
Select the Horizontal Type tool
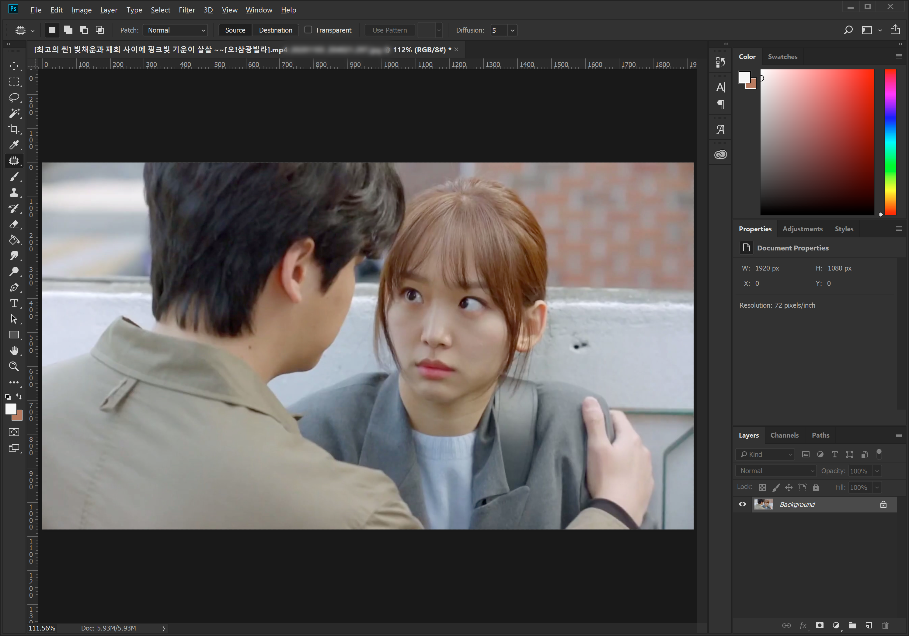point(14,303)
